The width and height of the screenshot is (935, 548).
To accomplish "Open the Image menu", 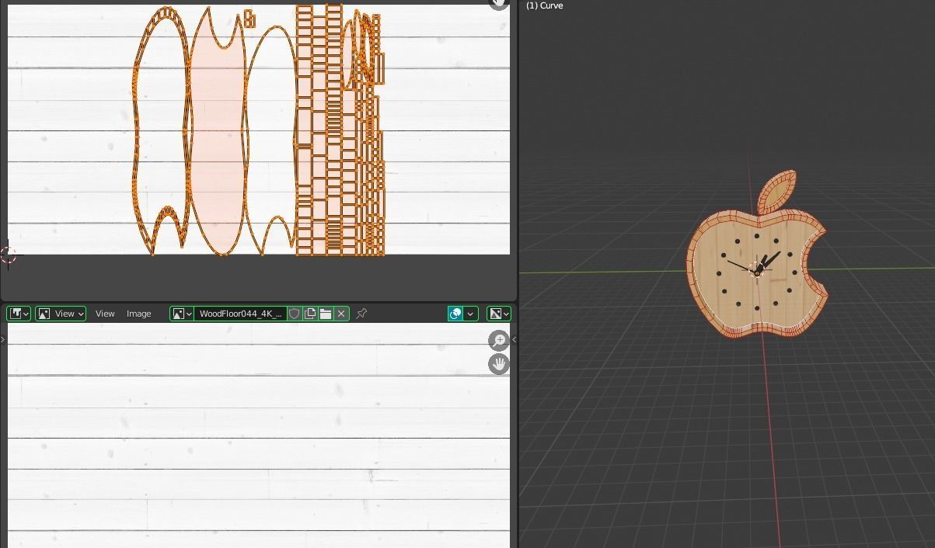I will (139, 314).
